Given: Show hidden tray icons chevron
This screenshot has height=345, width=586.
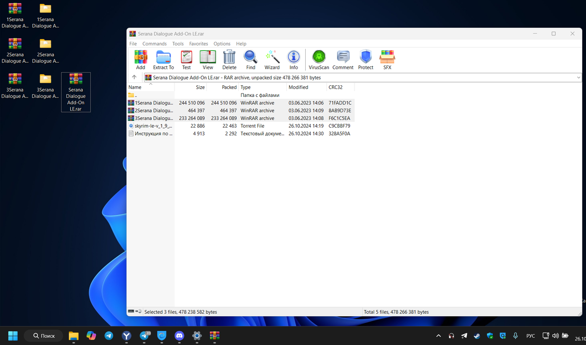Looking at the screenshot, I should (439, 336).
